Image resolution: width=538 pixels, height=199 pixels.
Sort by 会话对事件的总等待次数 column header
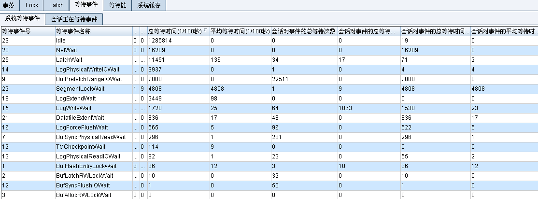[304, 31]
